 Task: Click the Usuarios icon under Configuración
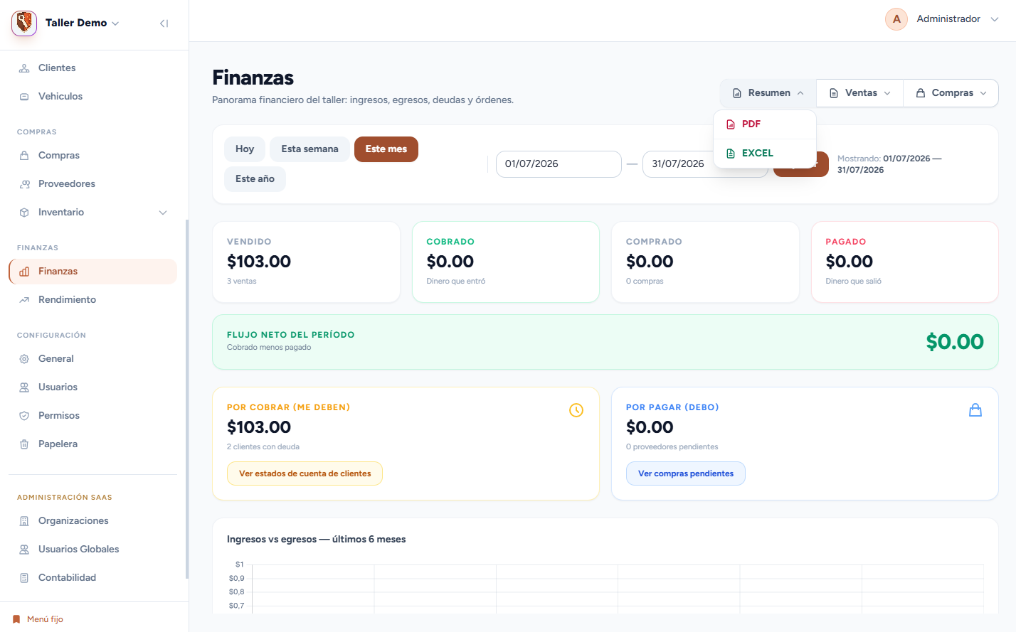pos(24,387)
